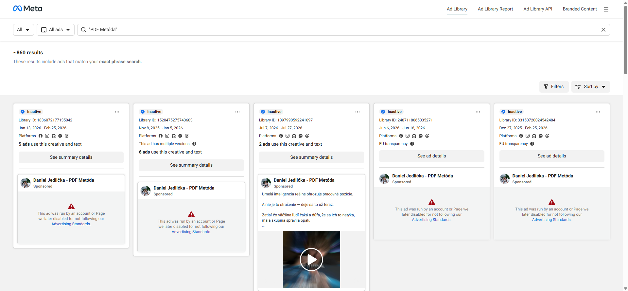
Task: See ad details for ad 33150720024542484
Action: pos(552,156)
